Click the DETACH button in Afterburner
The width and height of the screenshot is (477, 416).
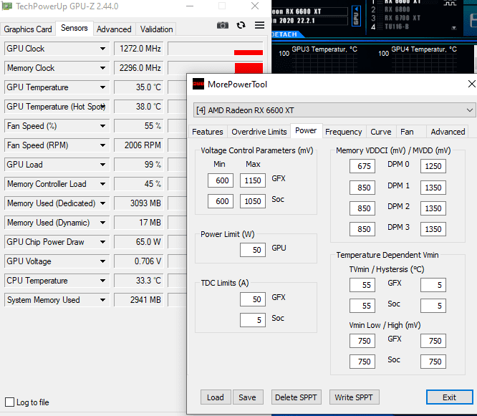point(284,34)
